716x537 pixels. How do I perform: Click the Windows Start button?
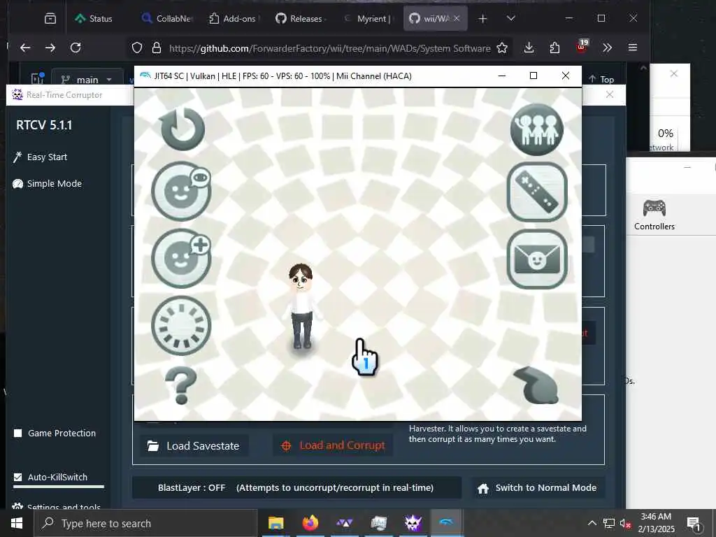(17, 523)
